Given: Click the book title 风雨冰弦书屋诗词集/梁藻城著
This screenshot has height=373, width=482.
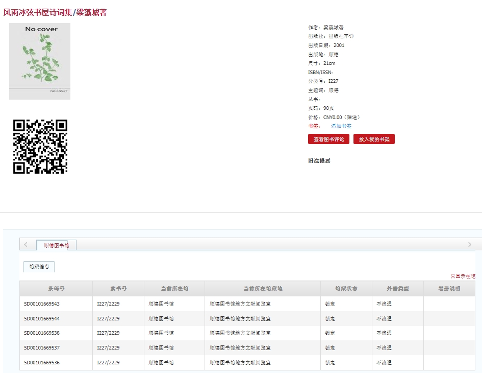Looking at the screenshot, I should [x=55, y=12].
